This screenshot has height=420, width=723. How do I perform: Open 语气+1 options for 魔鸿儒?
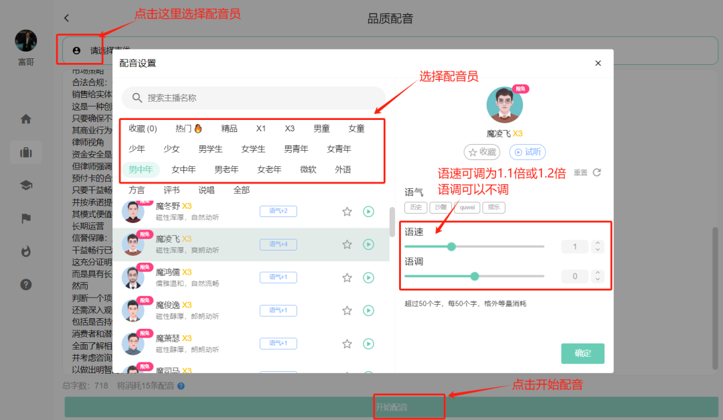click(x=278, y=277)
